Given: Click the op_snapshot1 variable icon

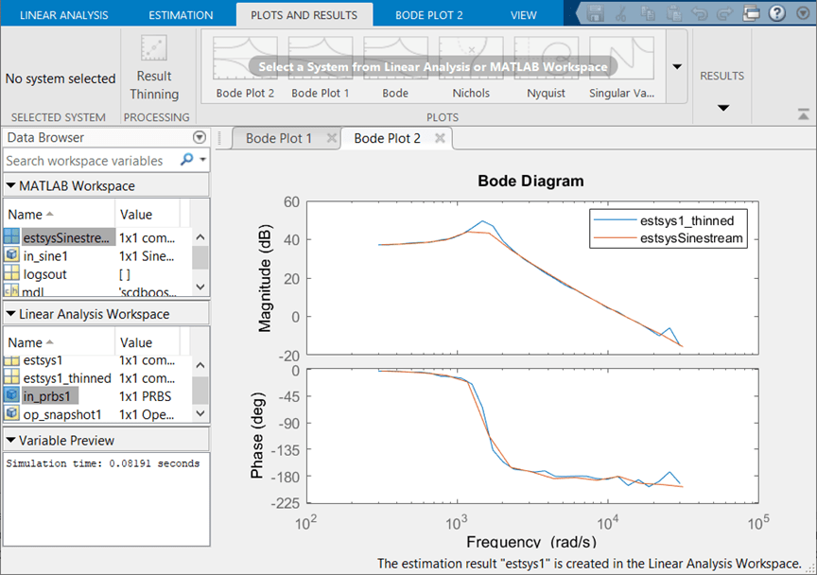Looking at the screenshot, I should tap(11, 414).
